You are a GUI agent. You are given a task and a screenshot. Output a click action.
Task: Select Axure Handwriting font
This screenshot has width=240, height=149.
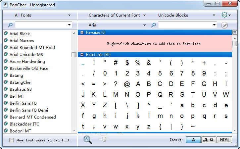27,61
